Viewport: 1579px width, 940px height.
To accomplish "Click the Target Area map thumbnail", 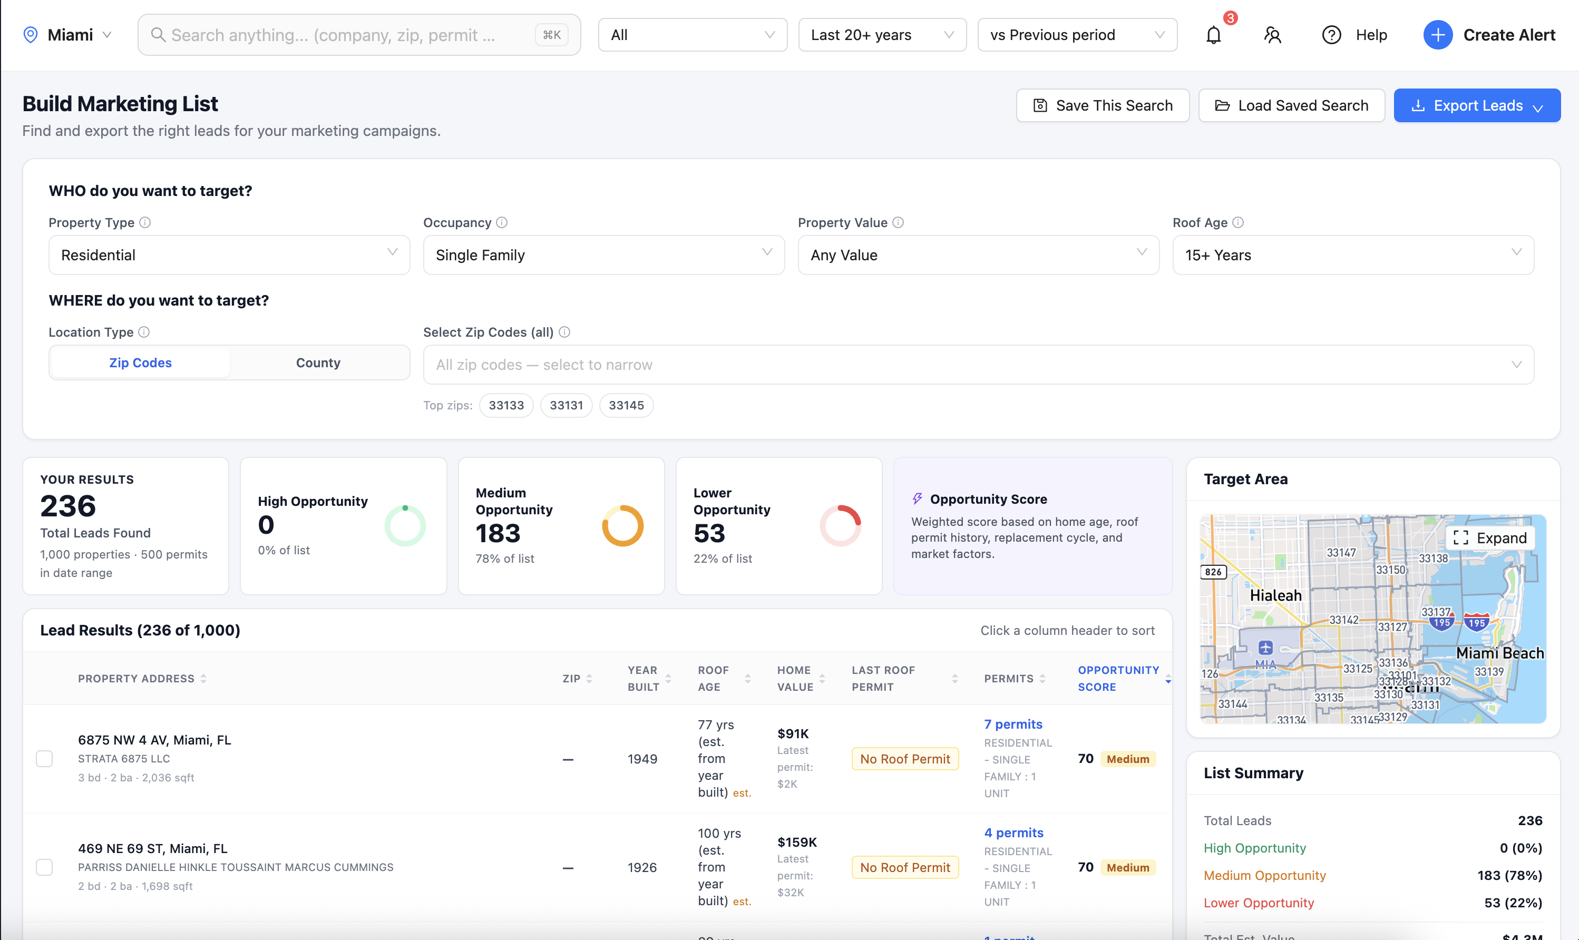I will pos(1372,619).
